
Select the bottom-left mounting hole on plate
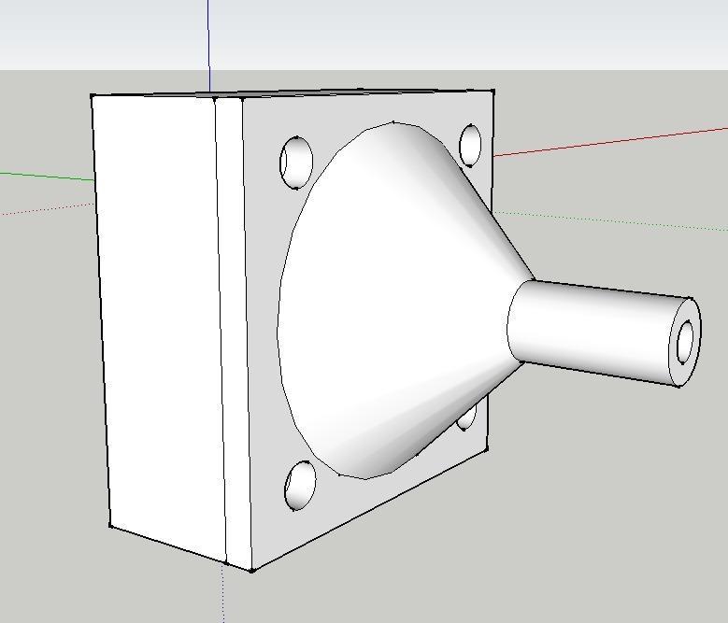point(300,486)
